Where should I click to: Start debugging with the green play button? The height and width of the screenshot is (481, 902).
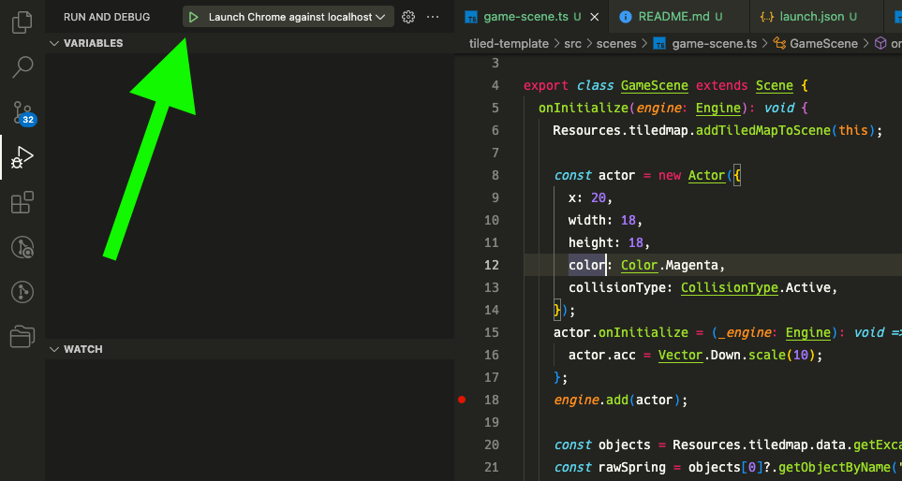point(193,17)
